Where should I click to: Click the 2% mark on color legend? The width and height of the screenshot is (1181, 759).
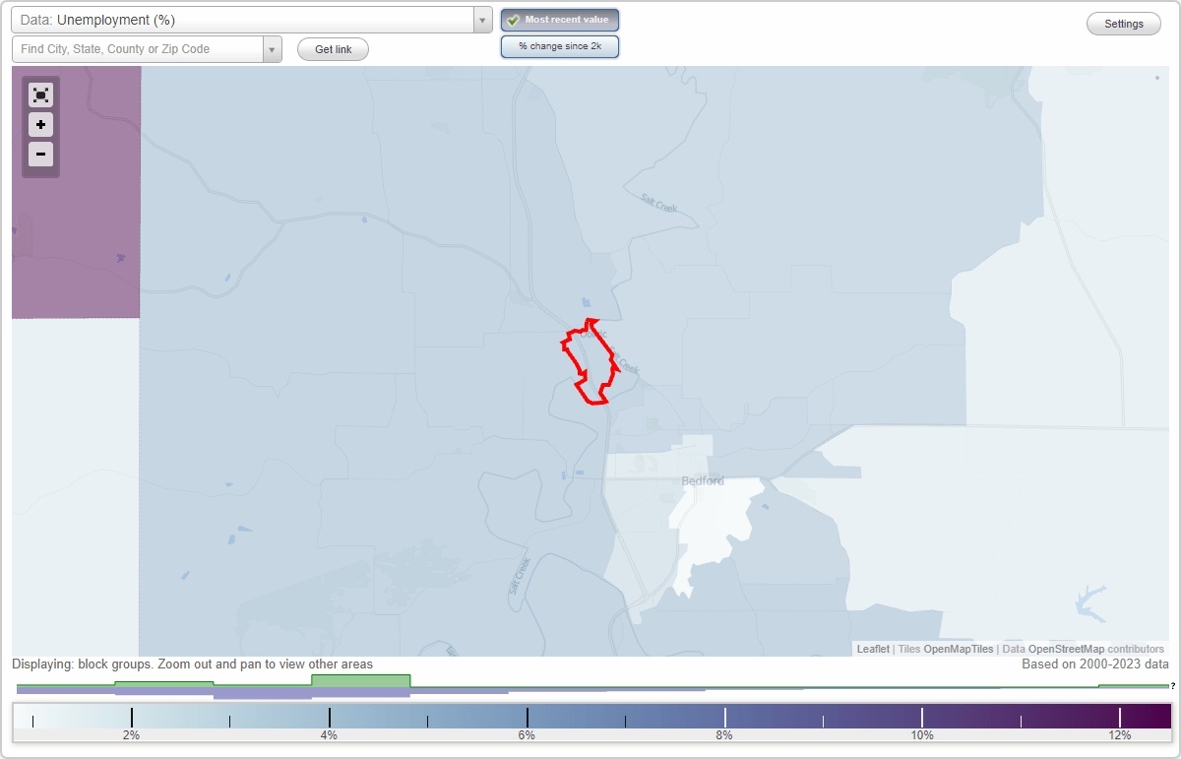(x=132, y=718)
